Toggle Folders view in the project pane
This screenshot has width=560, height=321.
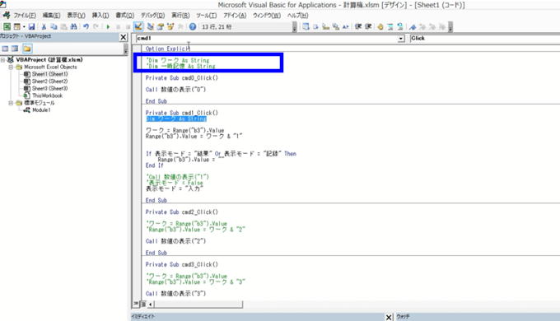click(x=27, y=49)
